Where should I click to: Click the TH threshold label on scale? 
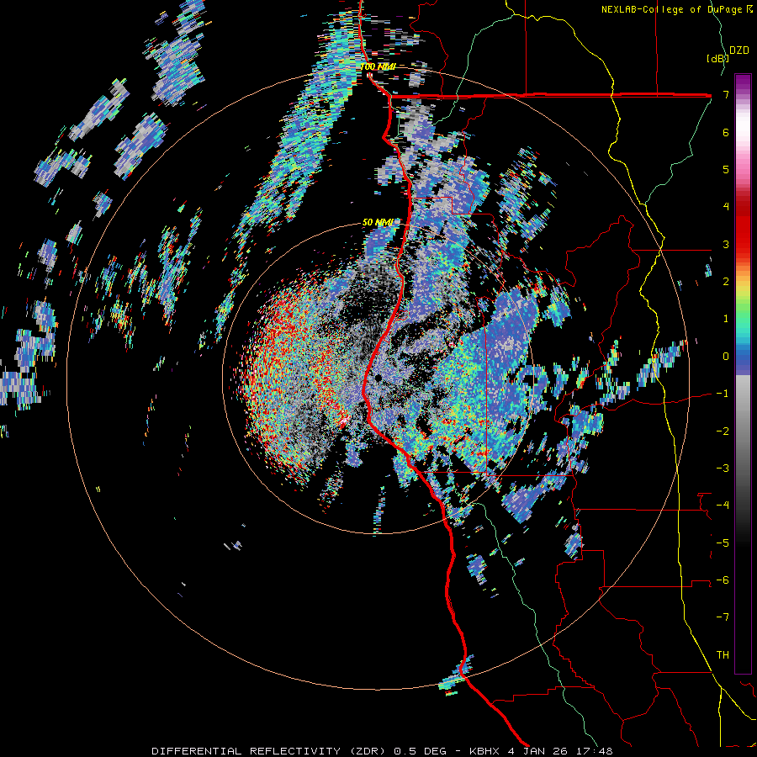pos(723,655)
